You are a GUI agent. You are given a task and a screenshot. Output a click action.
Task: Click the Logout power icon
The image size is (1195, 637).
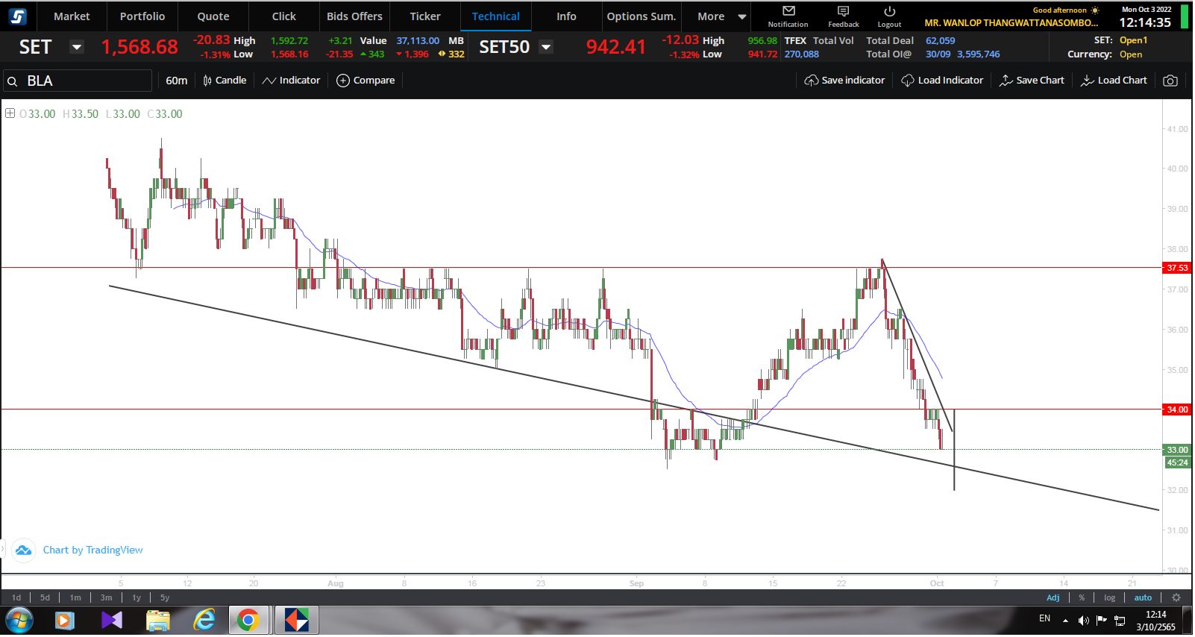click(889, 11)
